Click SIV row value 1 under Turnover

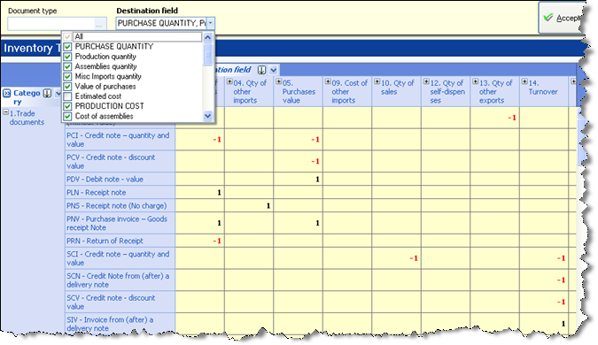click(x=563, y=324)
